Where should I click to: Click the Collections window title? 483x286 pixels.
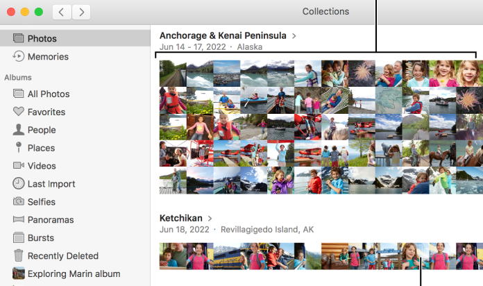click(x=325, y=11)
